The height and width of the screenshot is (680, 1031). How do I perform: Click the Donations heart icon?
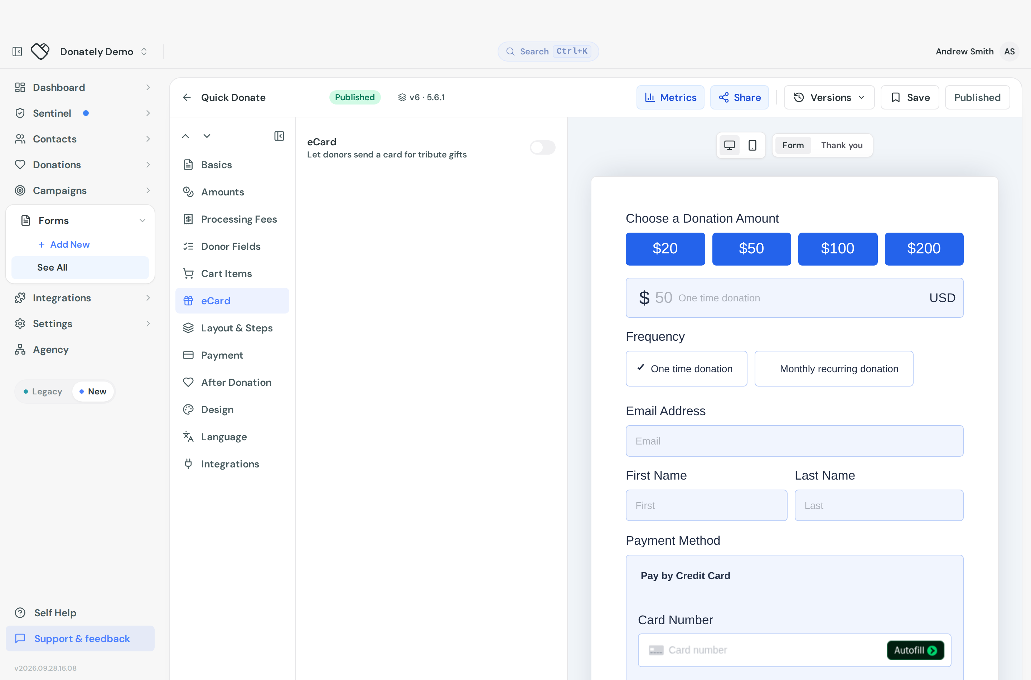pyautogui.click(x=20, y=165)
